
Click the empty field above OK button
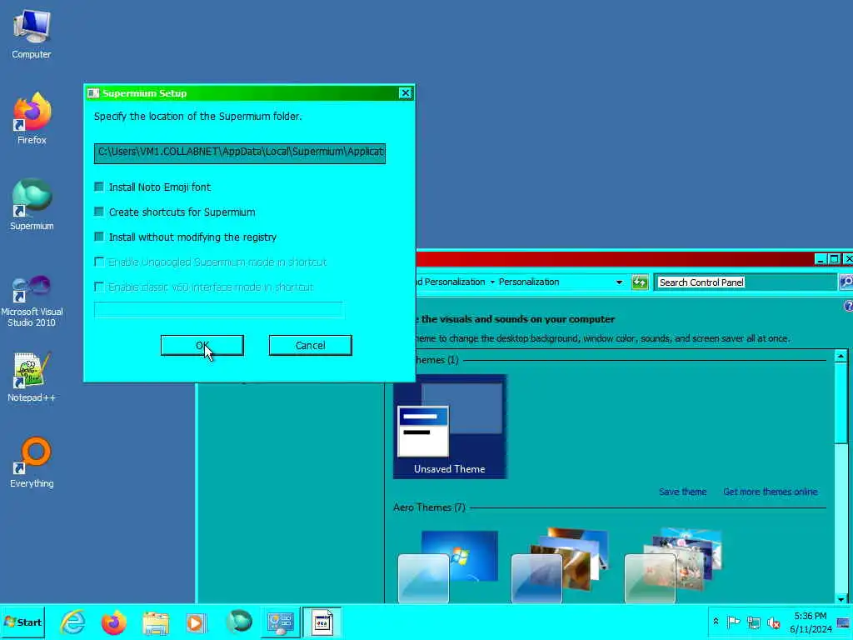pos(219,310)
